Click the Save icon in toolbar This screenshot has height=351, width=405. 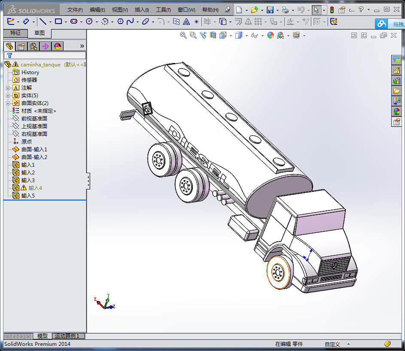[x=270, y=10]
